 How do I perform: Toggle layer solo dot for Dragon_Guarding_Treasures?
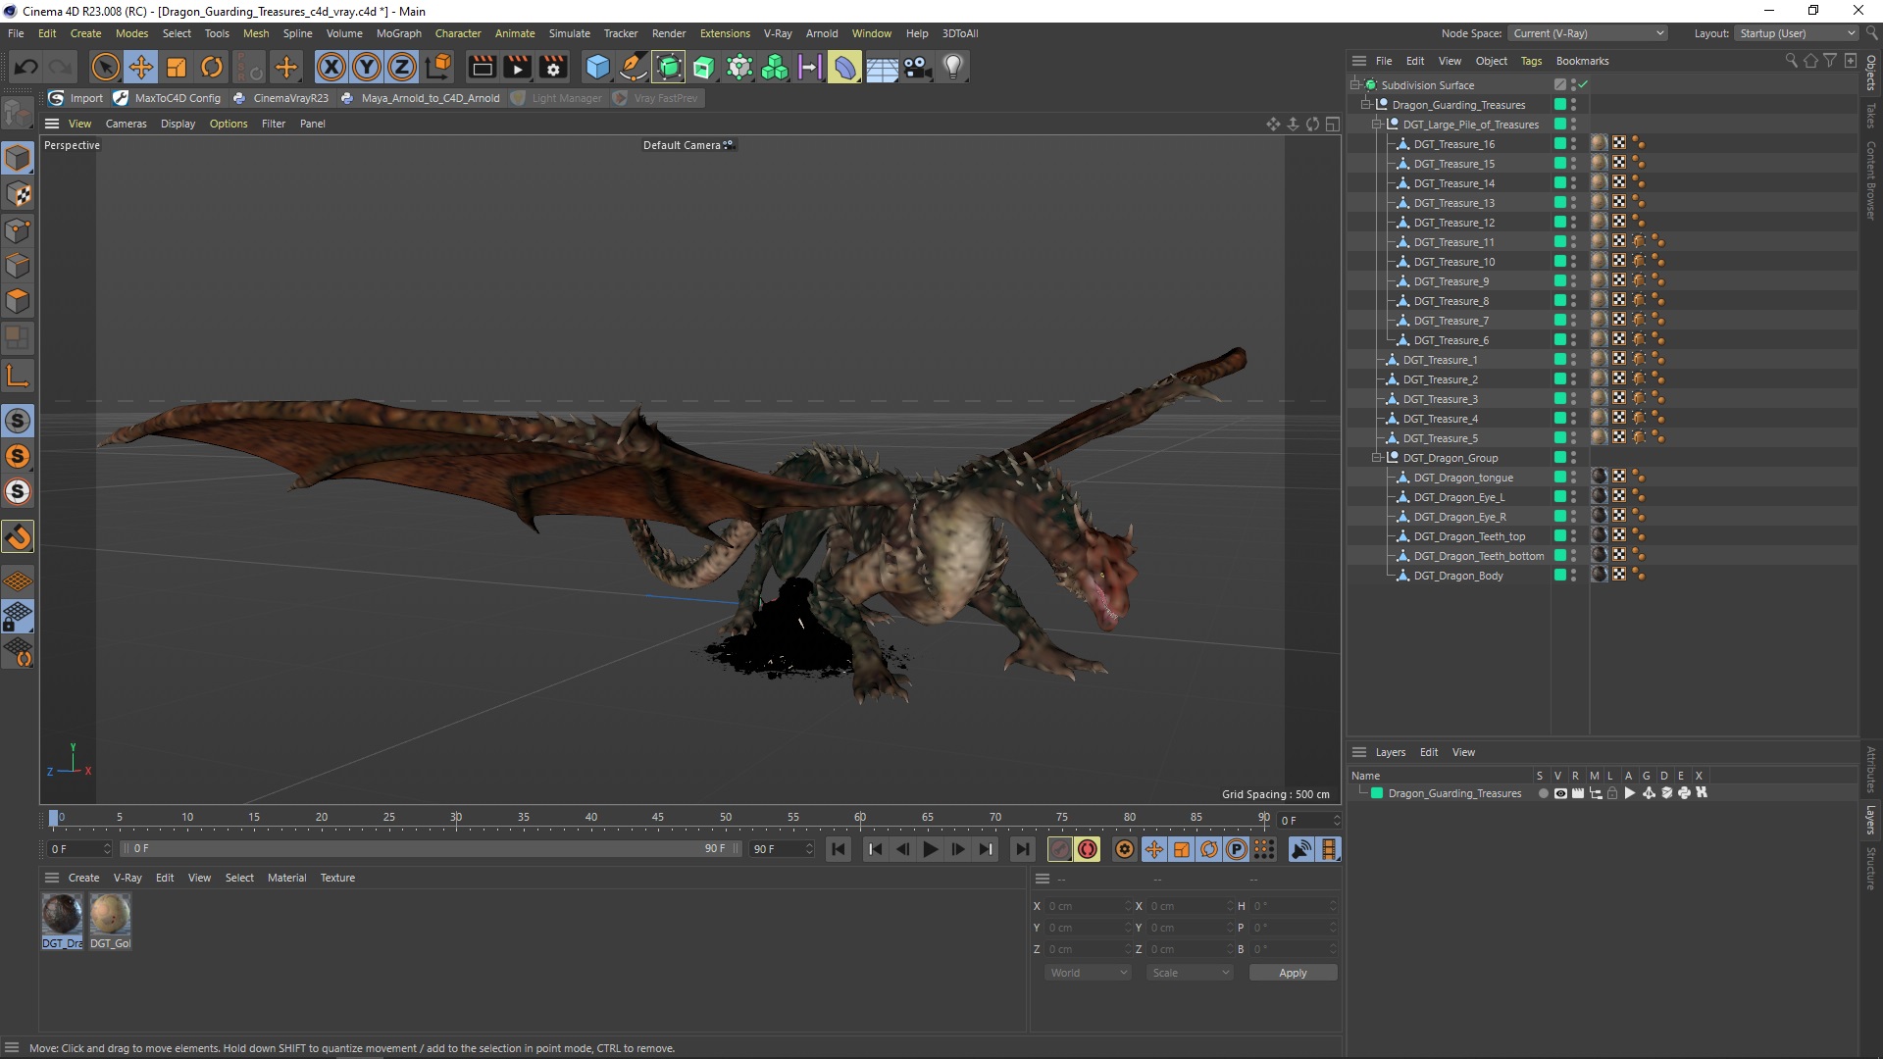(x=1543, y=793)
